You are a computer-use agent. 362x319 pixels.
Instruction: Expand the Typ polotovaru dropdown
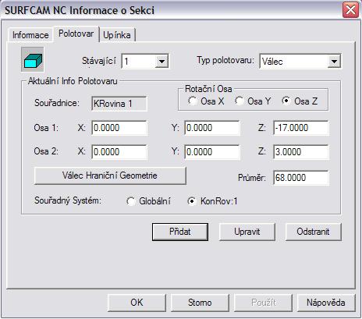click(x=334, y=62)
